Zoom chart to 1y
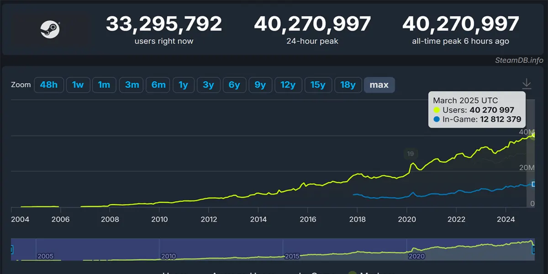The height and width of the screenshot is (274, 548). pyautogui.click(x=183, y=85)
